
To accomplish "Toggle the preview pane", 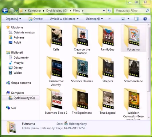I will click(x=137, y=19).
